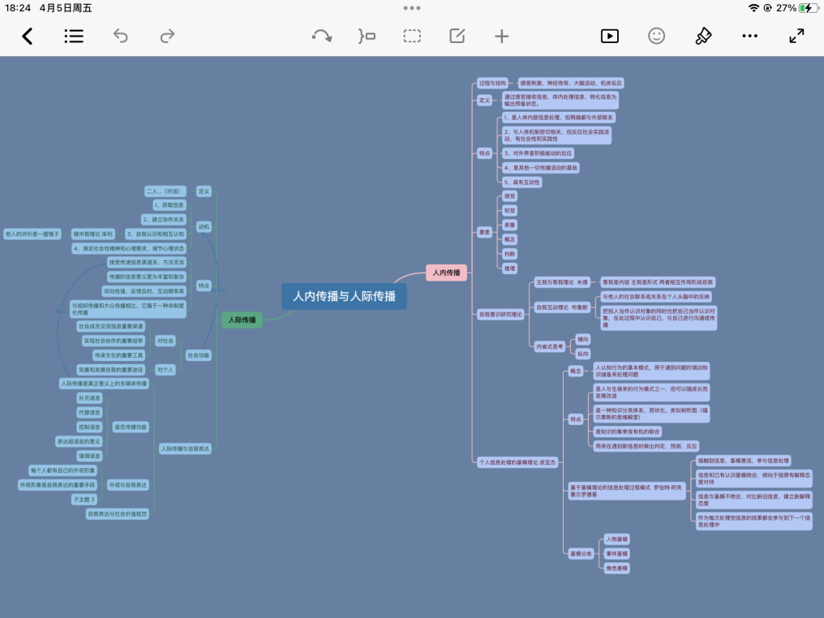The image size is (824, 618).
Task: Open the sticker and marker smiley panel
Action: 656,36
